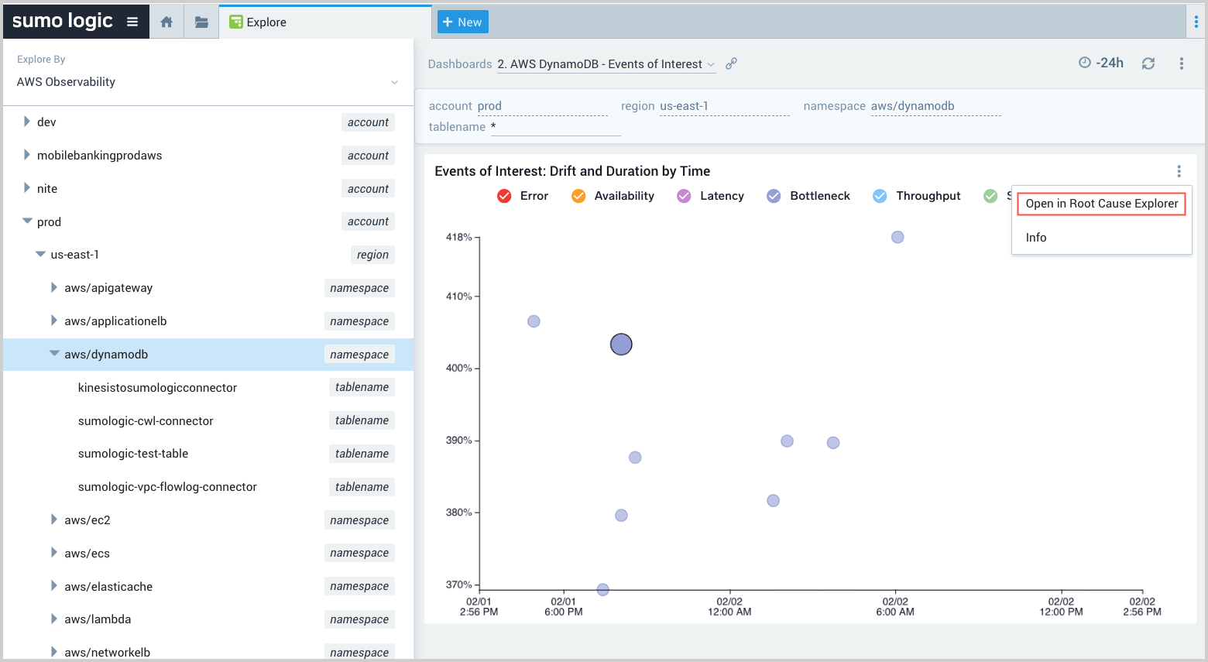
Task: Toggle the Latency legend checkbox
Action: [x=684, y=196]
